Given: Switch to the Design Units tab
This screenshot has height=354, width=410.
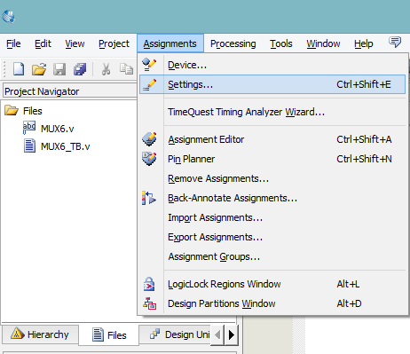Looking at the screenshot, I should tap(175, 334).
